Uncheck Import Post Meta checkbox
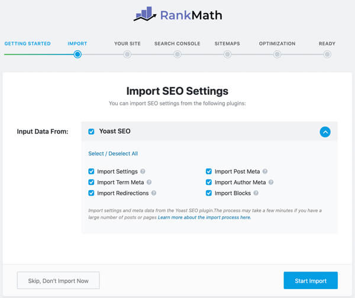 (x=209, y=171)
